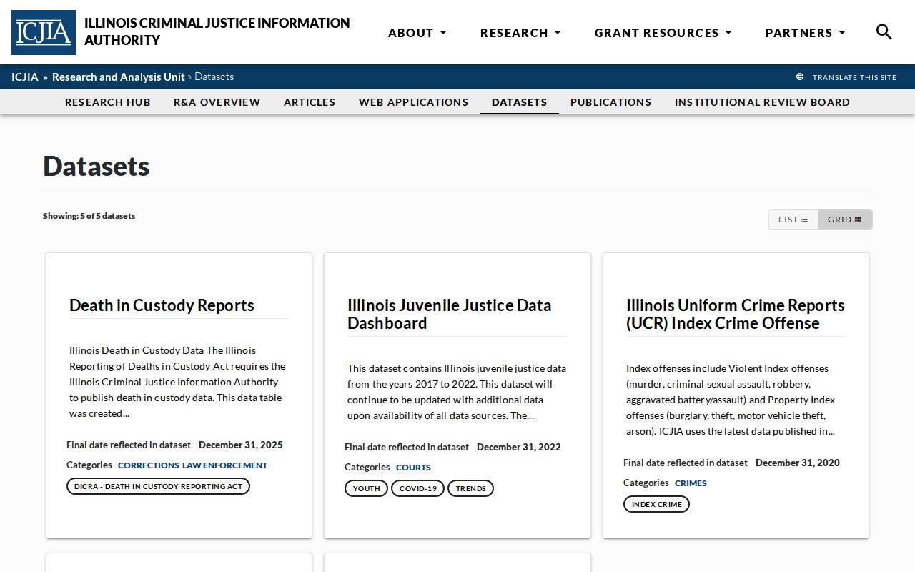
Task: Filter by Corrections category
Action: pyautogui.click(x=149, y=465)
